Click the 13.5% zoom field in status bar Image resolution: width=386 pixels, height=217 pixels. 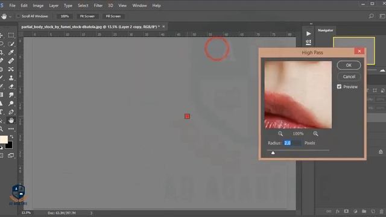click(26, 213)
